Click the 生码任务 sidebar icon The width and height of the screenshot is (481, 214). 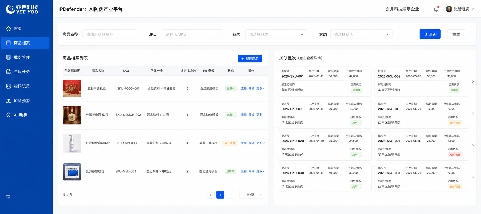8,72
